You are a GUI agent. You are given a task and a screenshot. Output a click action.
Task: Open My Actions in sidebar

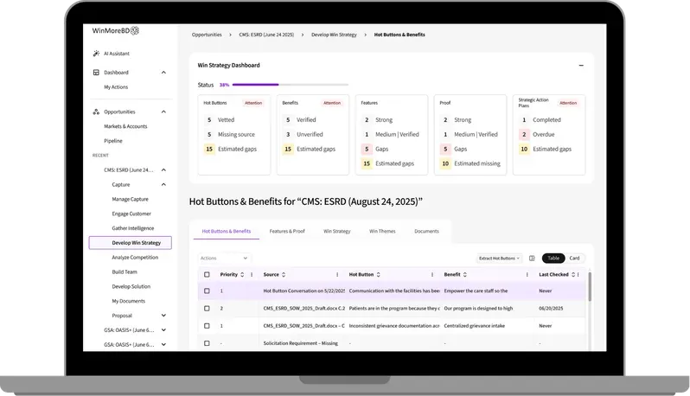(116, 87)
